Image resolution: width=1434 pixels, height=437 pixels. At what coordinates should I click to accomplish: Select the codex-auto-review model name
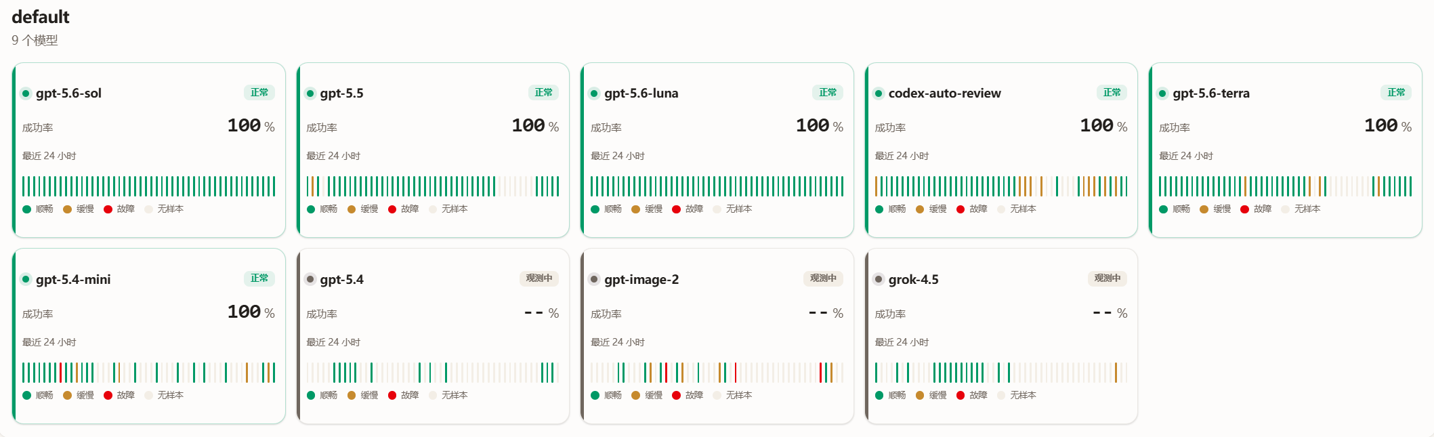pos(945,93)
